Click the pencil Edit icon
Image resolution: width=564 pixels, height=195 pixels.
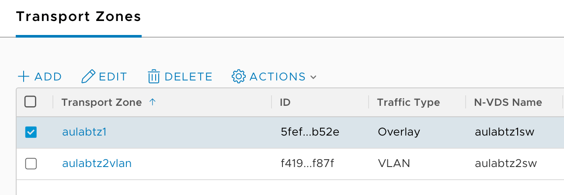point(88,77)
